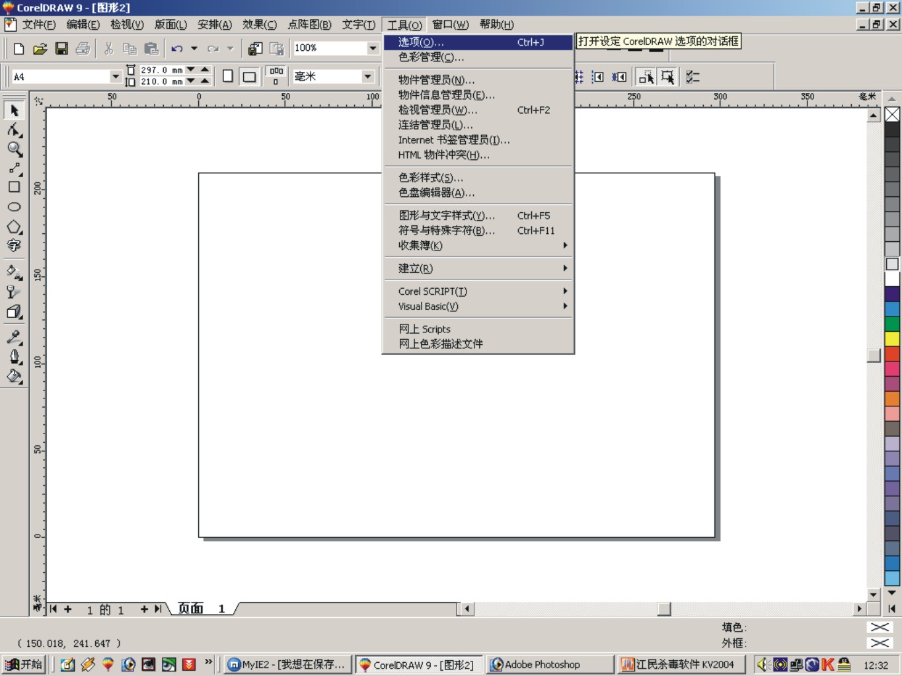Select the Shape node tool
Viewport: 902px width, 676px height.
tap(14, 130)
